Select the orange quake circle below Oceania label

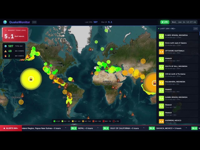[x=21, y=102]
